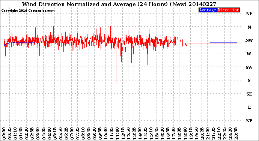Click the 19:15 time axis label
This screenshot has width=259, height=141.
coord(191,133)
